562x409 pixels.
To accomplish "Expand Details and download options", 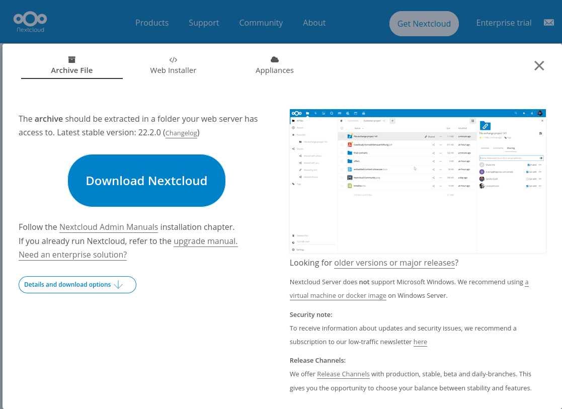I will click(77, 285).
